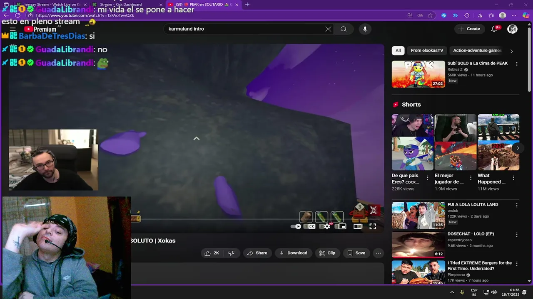Open options for De que país Eres short
Image resolution: width=533 pixels, height=299 pixels.
428,177
